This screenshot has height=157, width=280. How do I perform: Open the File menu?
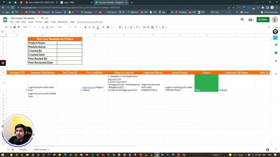point(12,22)
